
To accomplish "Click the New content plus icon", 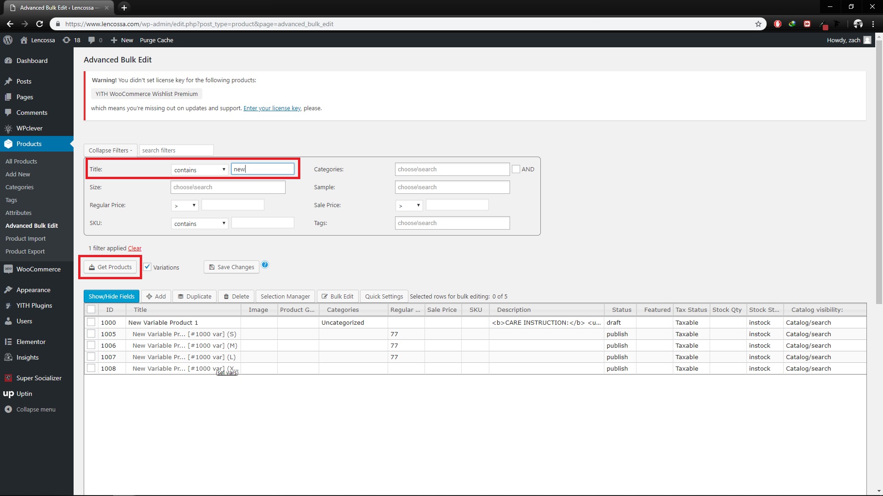I will 114,40.
